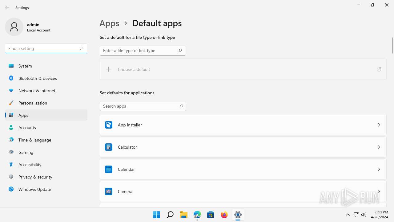This screenshot has height=222, width=394.
Task: Minimize the Settings window
Action: 359,5
